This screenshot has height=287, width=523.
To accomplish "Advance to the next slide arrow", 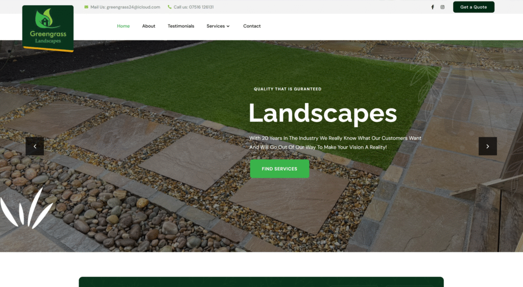I will coord(487,146).
